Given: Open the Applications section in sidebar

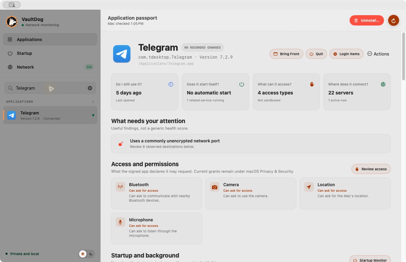Looking at the screenshot, I should [x=50, y=39].
